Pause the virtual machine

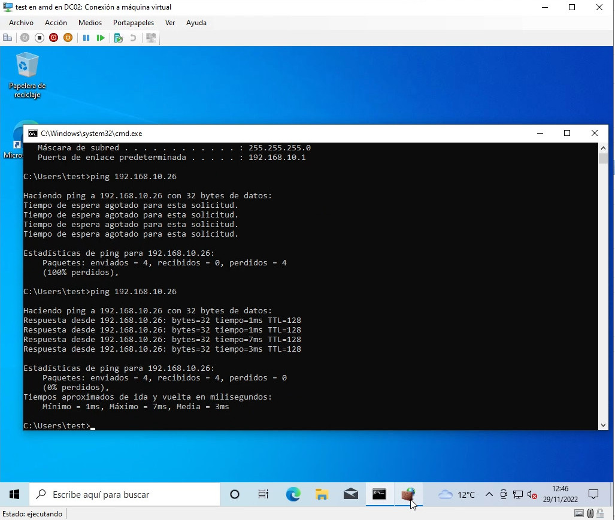pyautogui.click(x=86, y=38)
